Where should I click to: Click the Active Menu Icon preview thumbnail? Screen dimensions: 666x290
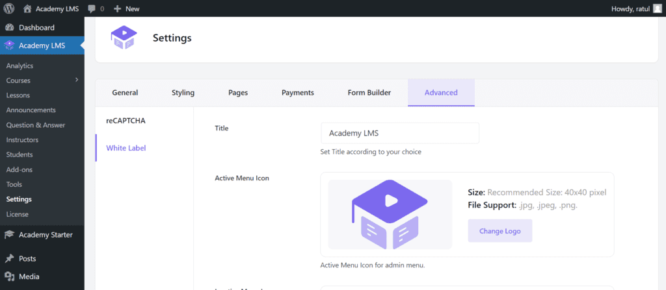coord(390,215)
